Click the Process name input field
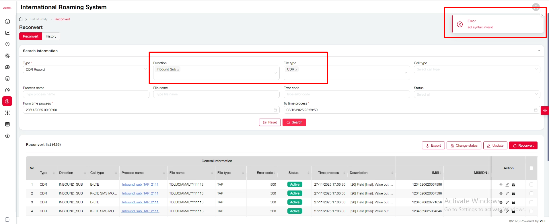The image size is (549, 224). [x=86, y=94]
